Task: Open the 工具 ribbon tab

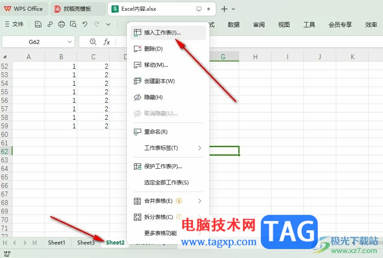Action: [x=309, y=25]
